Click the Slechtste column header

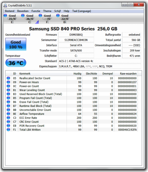tap(90, 73)
